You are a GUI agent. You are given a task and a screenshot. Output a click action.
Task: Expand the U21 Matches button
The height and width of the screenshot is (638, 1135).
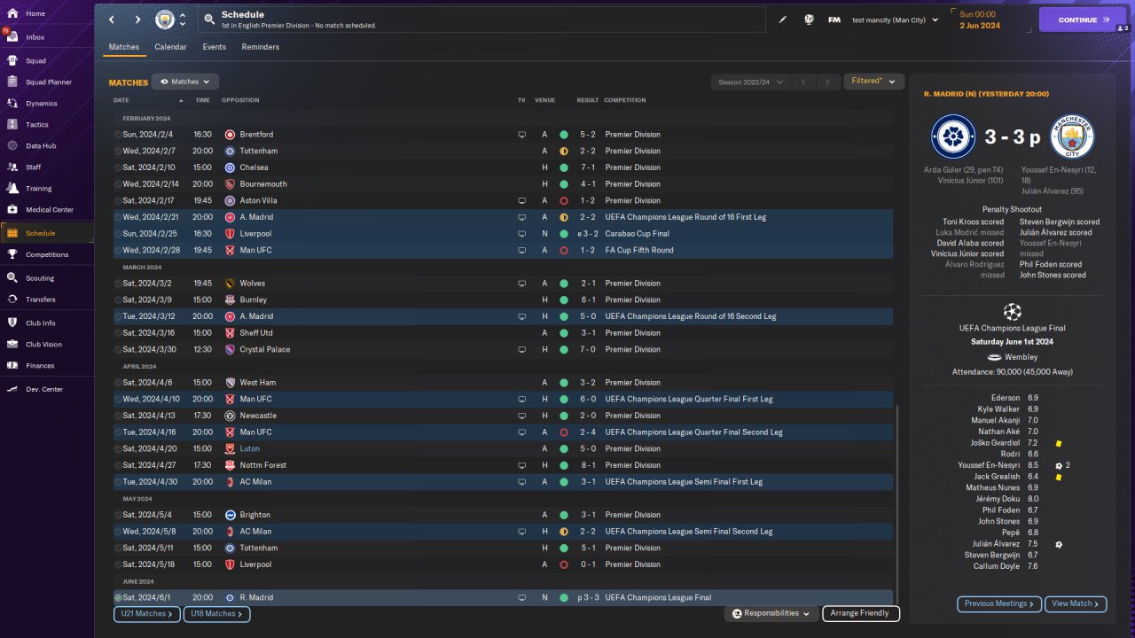[x=147, y=614]
